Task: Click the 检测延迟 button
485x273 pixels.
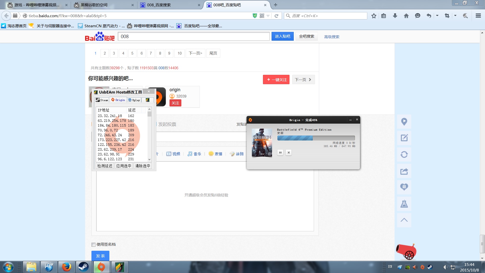Action: pyautogui.click(x=105, y=166)
